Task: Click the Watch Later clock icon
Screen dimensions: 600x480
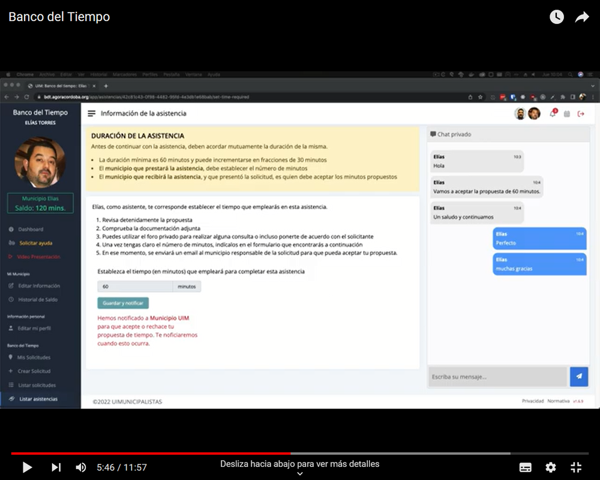Action: point(557,17)
